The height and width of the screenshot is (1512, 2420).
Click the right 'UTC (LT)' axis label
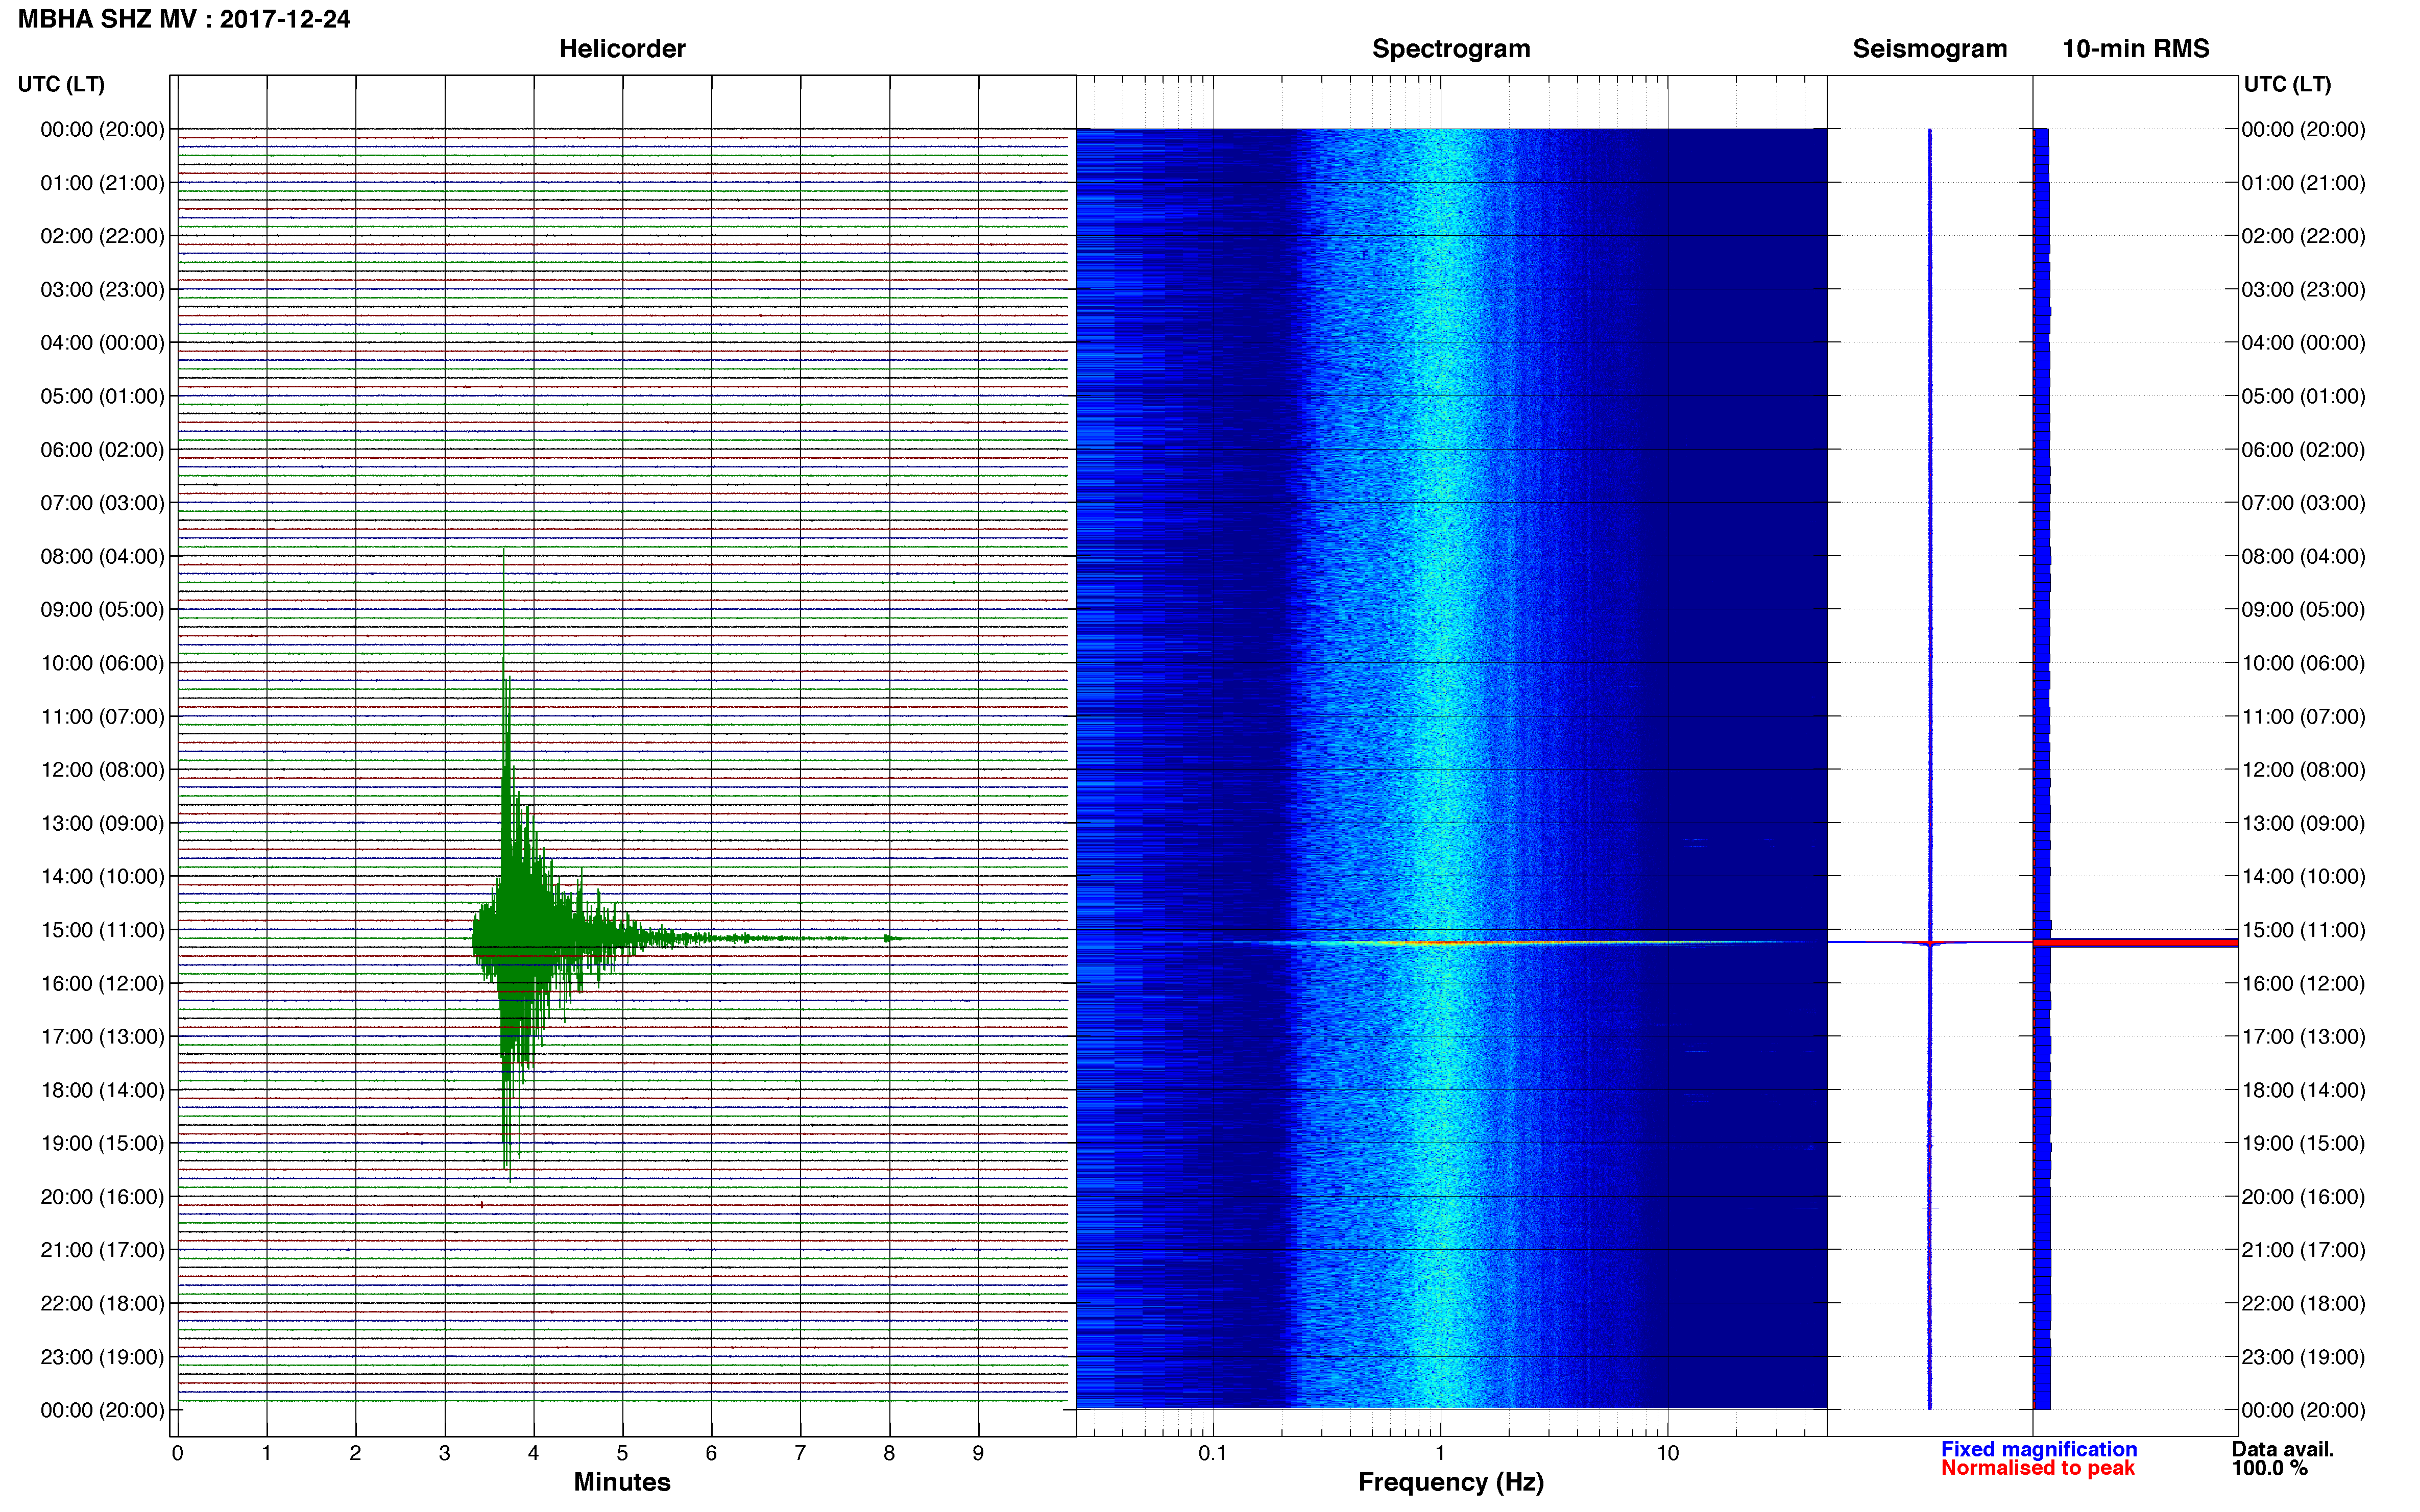pyautogui.click(x=2288, y=85)
